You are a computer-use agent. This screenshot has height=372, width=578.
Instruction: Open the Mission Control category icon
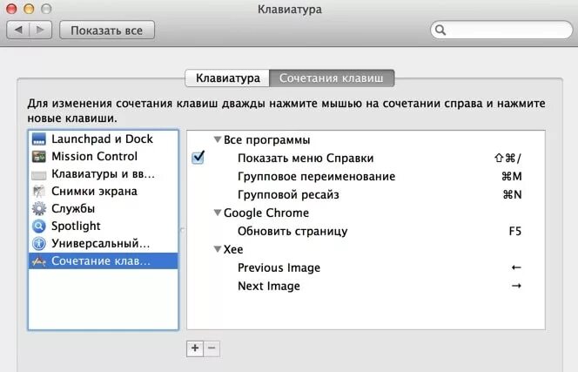38,157
